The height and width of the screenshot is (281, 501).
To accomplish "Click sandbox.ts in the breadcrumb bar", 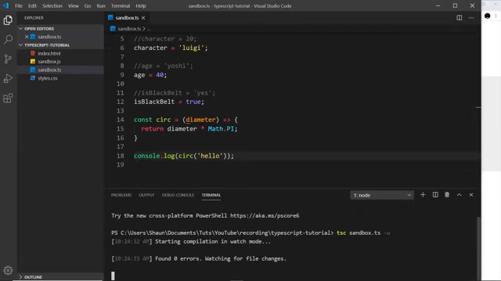I will [x=129, y=29].
